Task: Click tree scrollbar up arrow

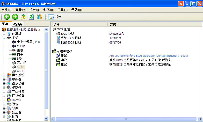Action: click(46, 30)
